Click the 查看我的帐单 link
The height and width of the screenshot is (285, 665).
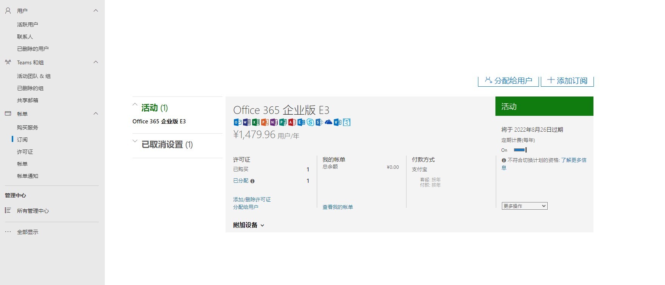[x=338, y=207]
